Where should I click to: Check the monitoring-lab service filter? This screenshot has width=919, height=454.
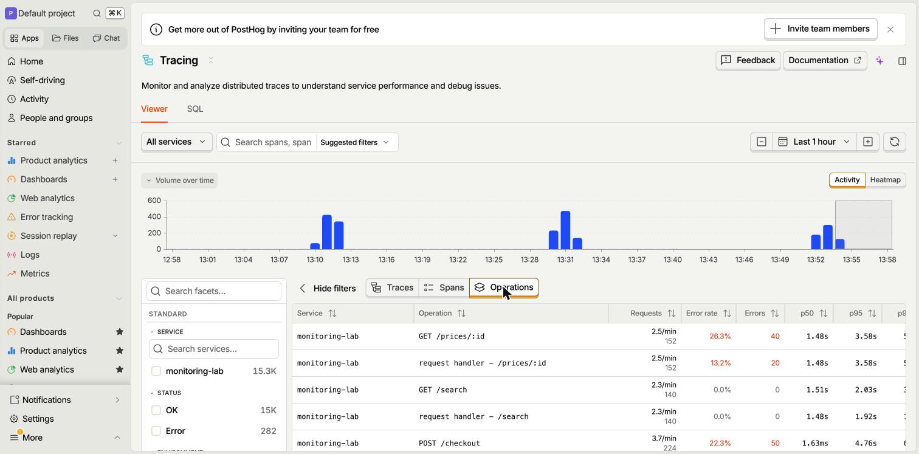[x=156, y=371]
